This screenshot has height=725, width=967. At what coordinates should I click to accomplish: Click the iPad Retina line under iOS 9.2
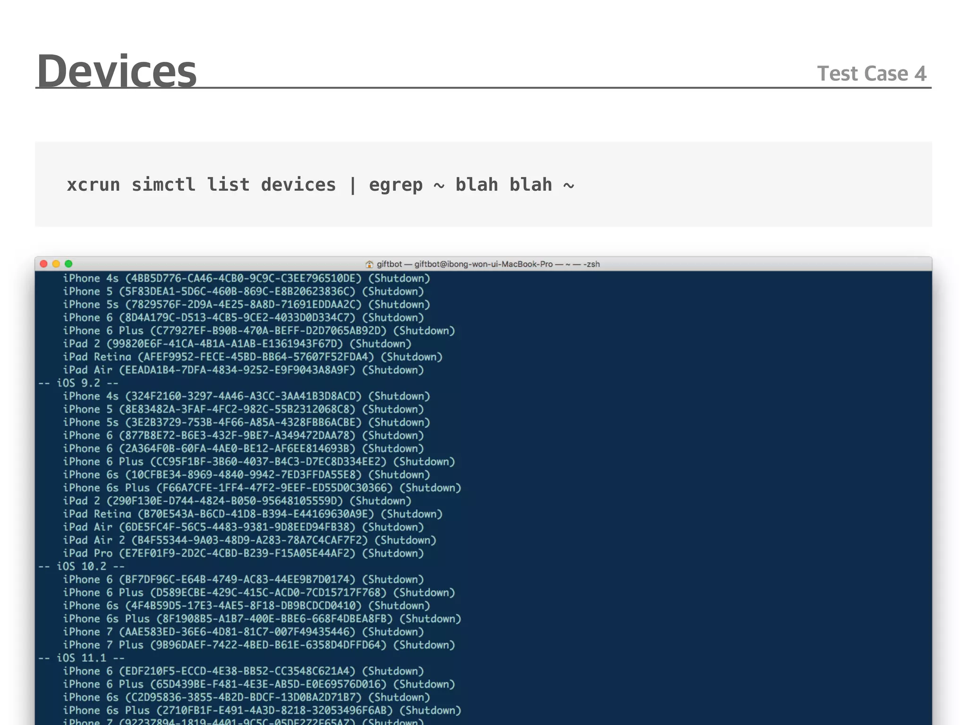tap(253, 514)
